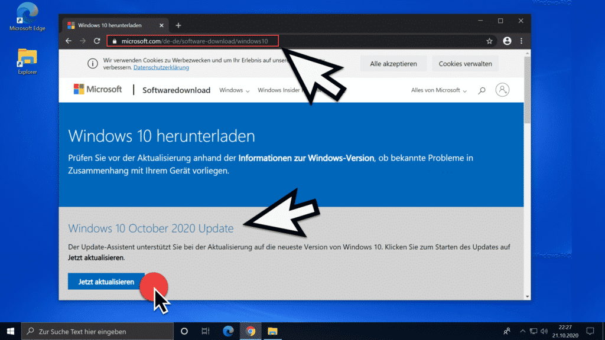Open File Explorer from taskbar
The height and width of the screenshot is (340, 605).
(x=272, y=331)
